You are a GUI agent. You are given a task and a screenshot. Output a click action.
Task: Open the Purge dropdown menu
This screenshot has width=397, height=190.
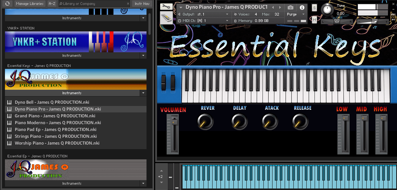click(x=303, y=14)
